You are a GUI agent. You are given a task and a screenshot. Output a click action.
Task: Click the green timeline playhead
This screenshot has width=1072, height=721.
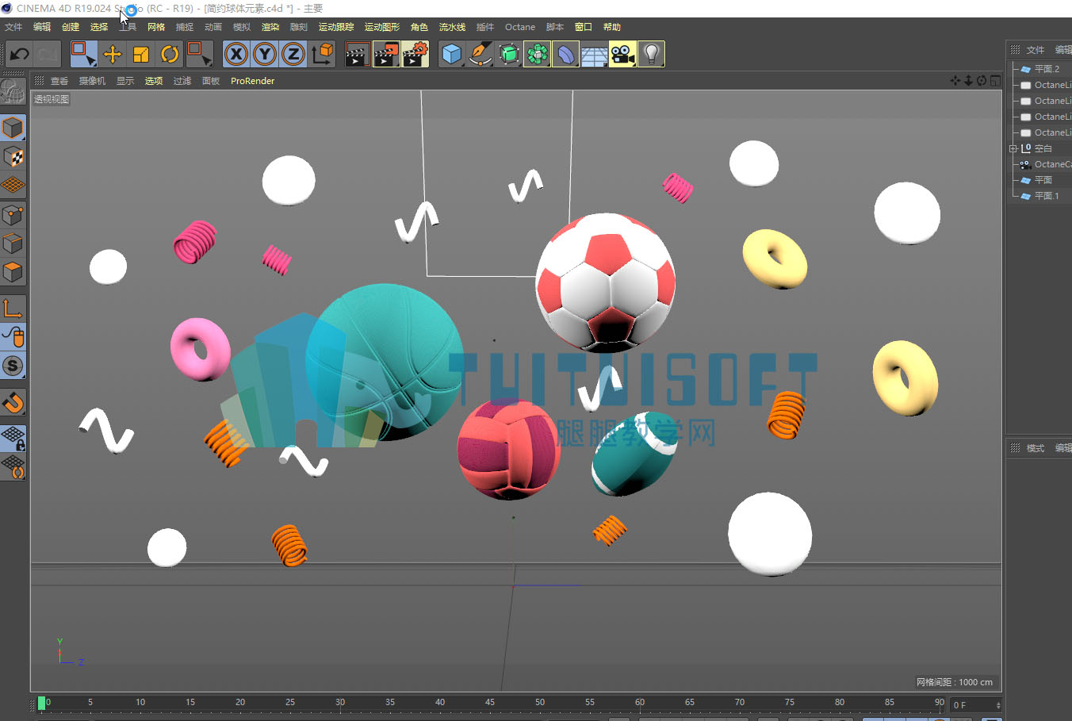click(x=41, y=703)
